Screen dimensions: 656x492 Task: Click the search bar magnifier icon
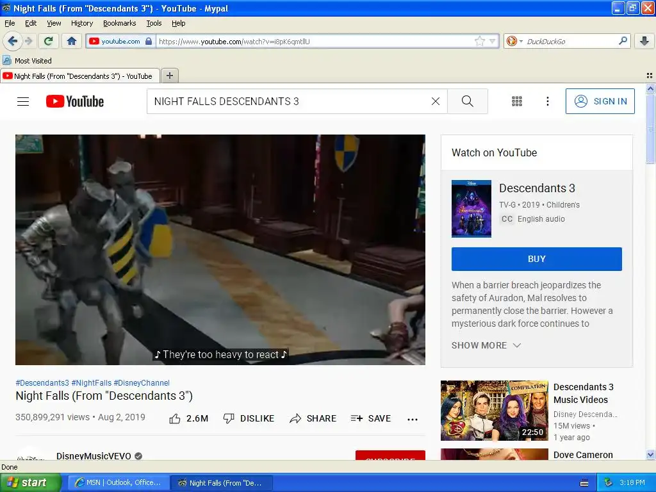click(623, 41)
